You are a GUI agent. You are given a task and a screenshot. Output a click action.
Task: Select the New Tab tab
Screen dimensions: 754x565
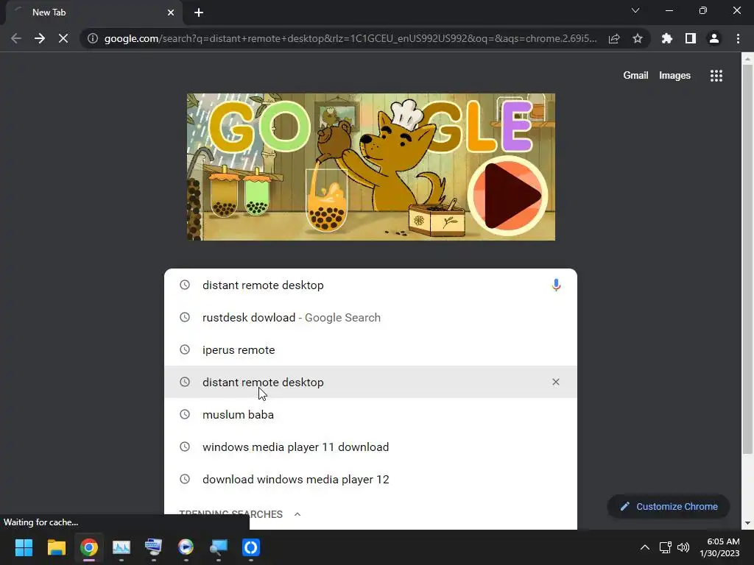94,13
